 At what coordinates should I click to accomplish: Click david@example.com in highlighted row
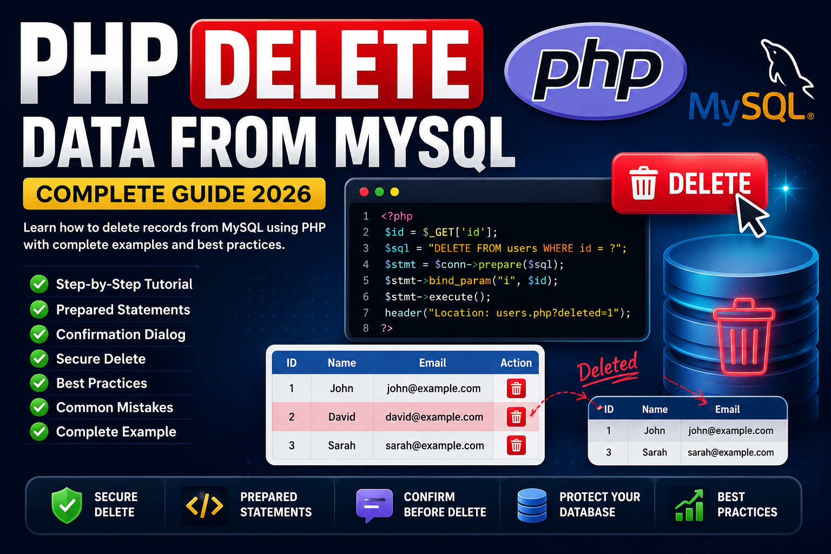coord(434,417)
